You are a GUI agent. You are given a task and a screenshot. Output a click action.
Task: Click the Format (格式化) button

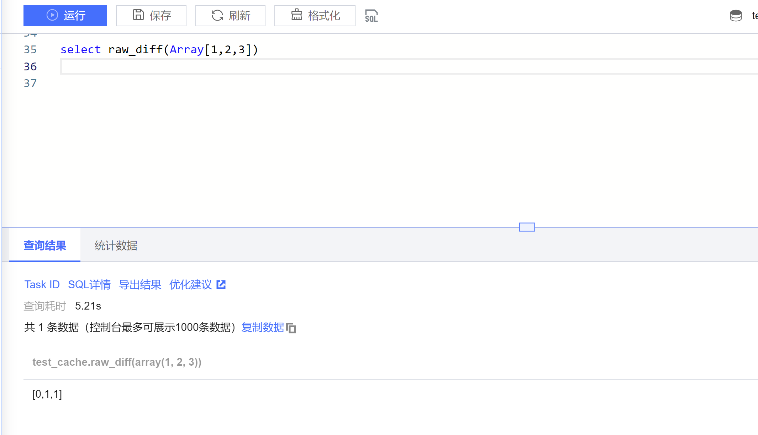[x=315, y=16]
